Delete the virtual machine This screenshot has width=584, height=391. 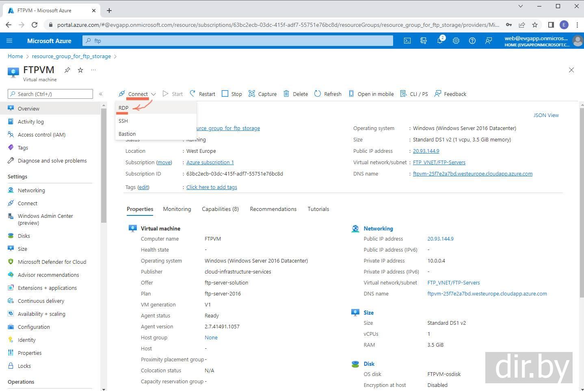296,94
